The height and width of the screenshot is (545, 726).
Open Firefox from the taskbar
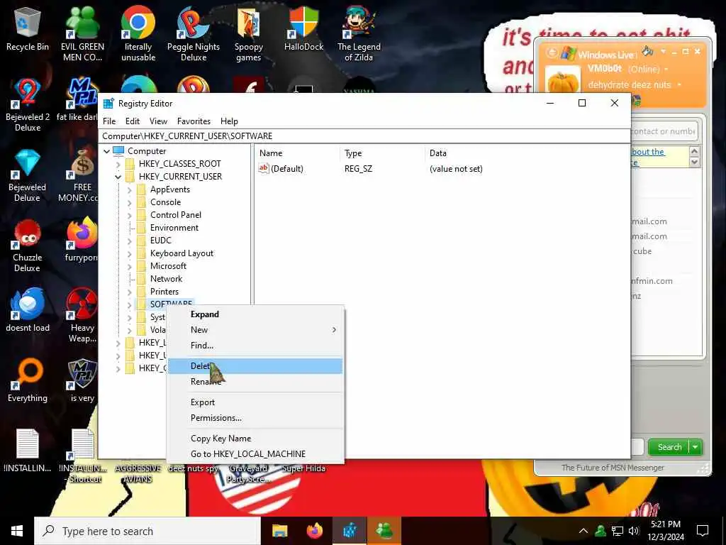[x=315, y=531]
